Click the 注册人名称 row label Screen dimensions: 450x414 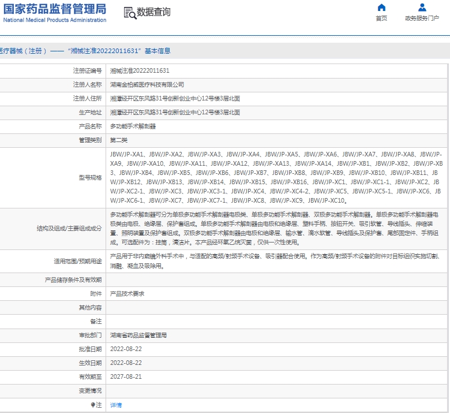pos(87,85)
